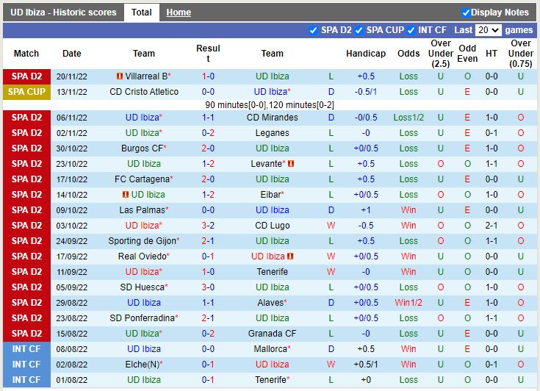The height and width of the screenshot is (391, 540).
Task: Open CD Cristo Atletico team link
Action: click(144, 92)
